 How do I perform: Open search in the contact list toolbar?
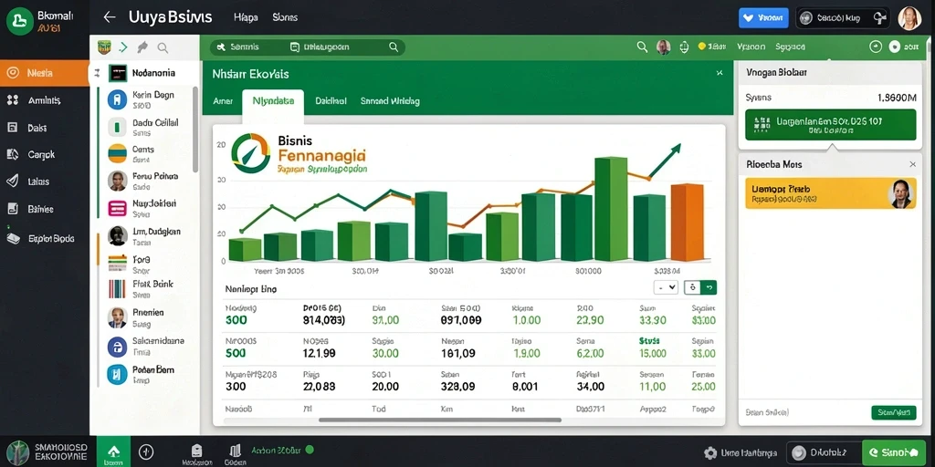click(x=163, y=47)
